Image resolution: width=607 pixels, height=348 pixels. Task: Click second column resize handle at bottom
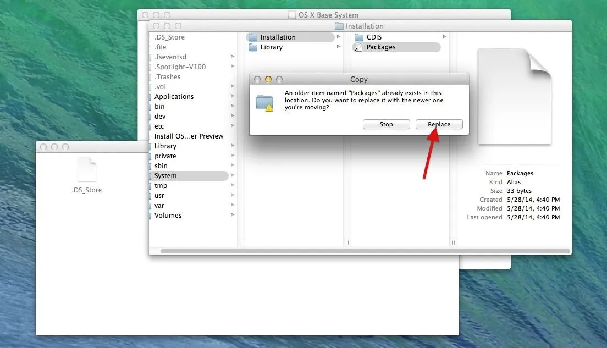click(x=347, y=242)
